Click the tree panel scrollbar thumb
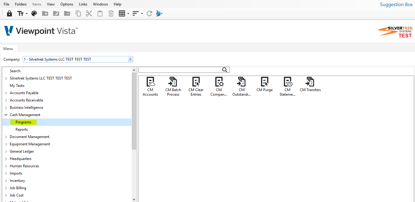Viewport: 415px width, 202px height. (134, 111)
